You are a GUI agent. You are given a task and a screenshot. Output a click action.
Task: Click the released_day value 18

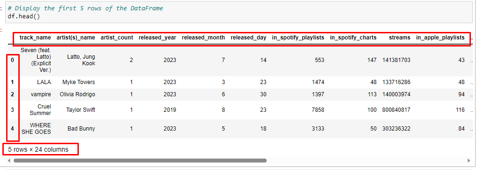tap(263, 129)
